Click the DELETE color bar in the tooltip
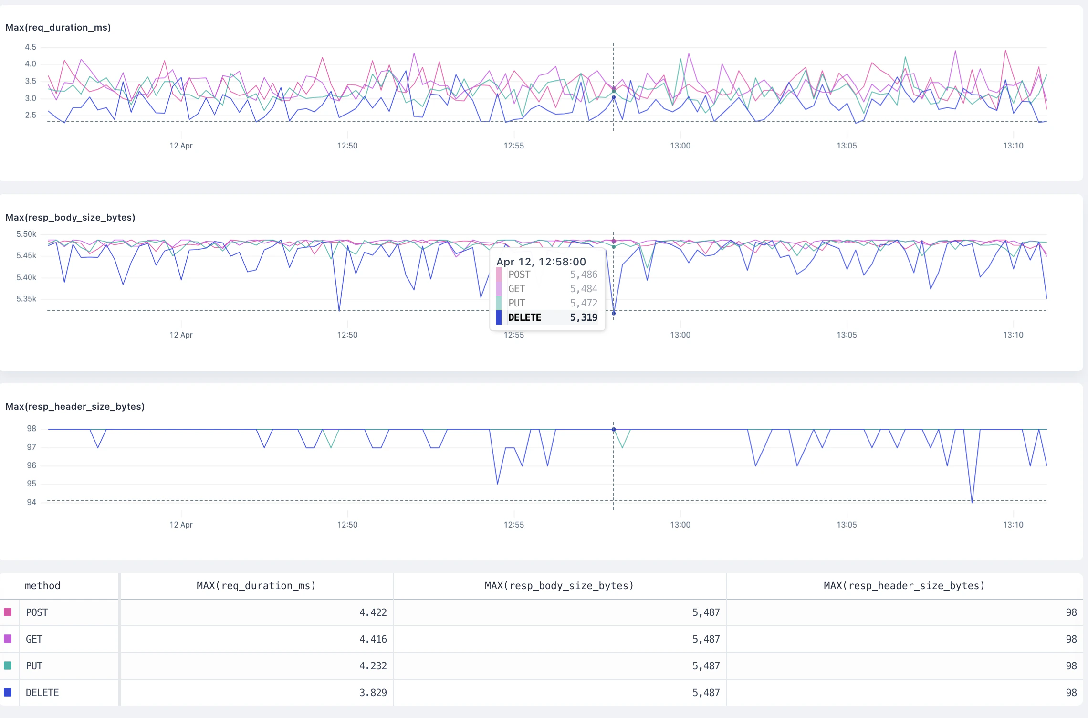 [x=499, y=317]
